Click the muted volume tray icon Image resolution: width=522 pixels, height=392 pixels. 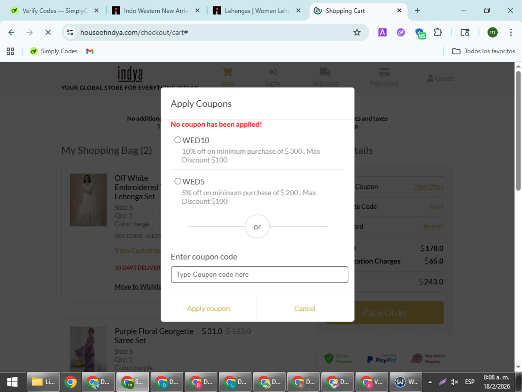click(x=454, y=382)
